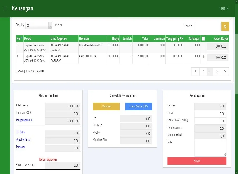Open the Terbayar link in Rincian Tagihan

coord(20,147)
